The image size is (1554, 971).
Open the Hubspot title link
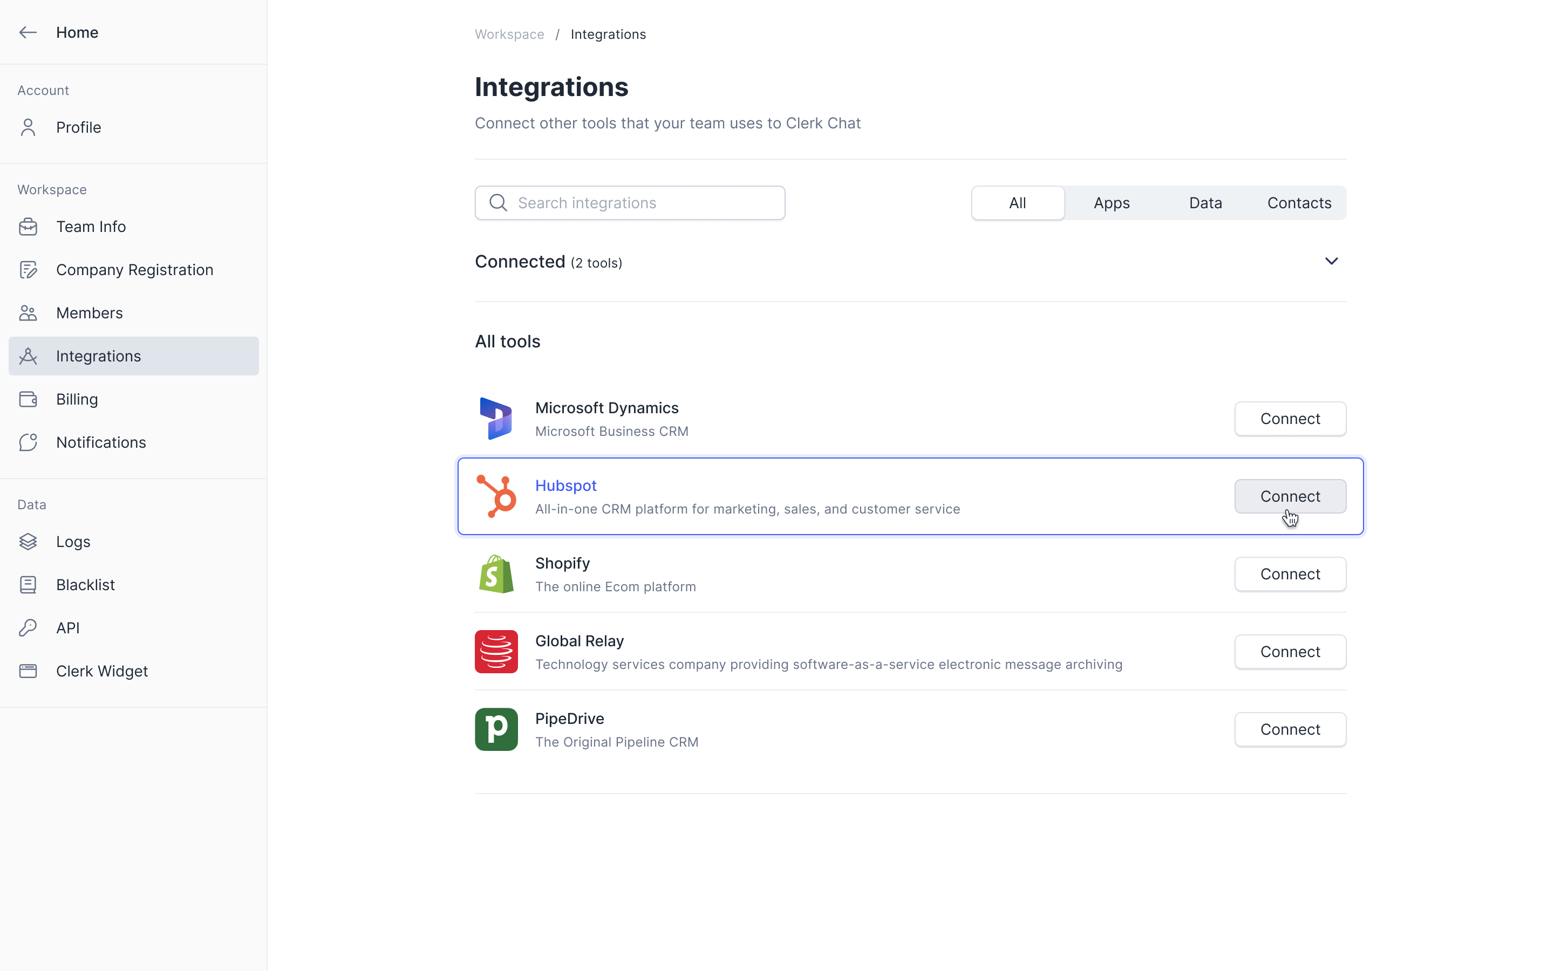point(565,485)
